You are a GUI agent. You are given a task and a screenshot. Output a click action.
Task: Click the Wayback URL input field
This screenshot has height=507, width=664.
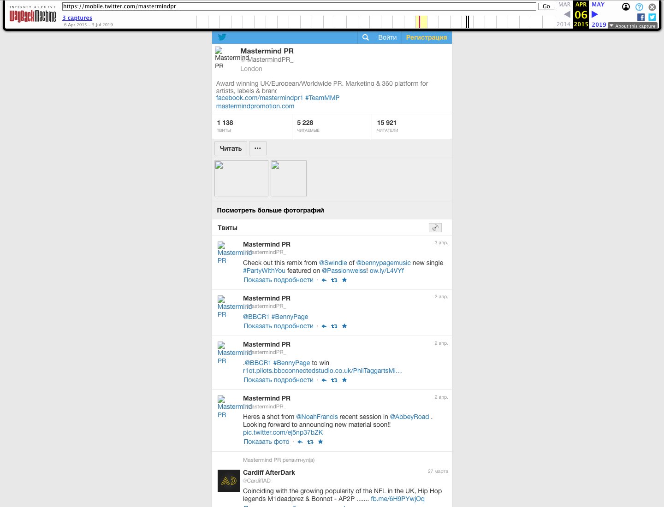[x=299, y=6]
